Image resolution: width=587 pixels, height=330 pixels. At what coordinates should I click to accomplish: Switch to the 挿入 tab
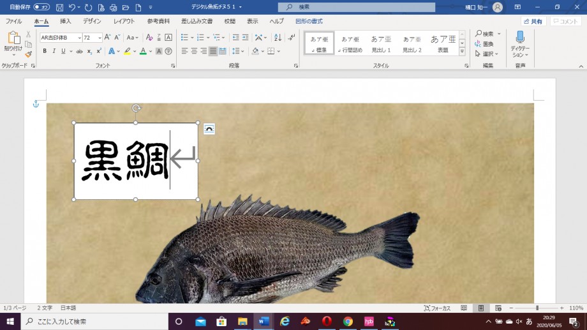[66, 21]
